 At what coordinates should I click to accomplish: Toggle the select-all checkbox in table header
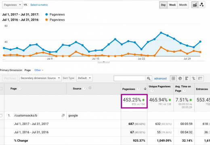1,89
